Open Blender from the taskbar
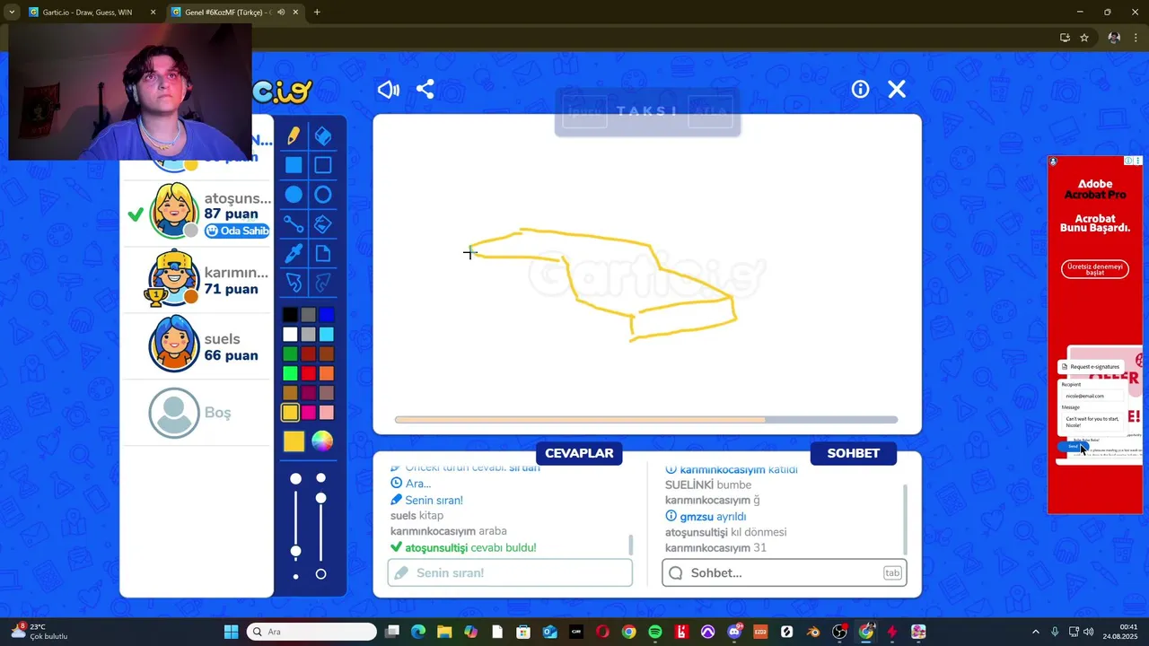 pyautogui.click(x=813, y=632)
